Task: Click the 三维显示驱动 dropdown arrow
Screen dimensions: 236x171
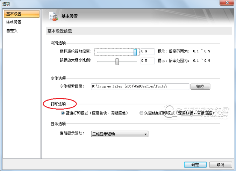Action: 145,134
